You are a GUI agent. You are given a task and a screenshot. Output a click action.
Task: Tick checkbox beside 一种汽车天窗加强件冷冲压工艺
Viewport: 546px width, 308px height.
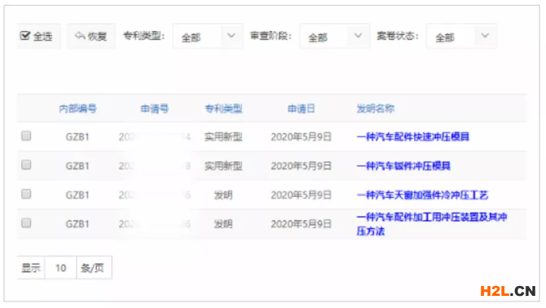coord(27,194)
